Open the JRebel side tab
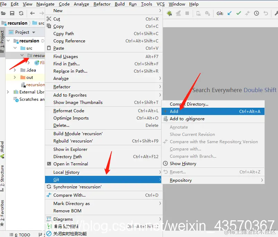 coord(2,149)
